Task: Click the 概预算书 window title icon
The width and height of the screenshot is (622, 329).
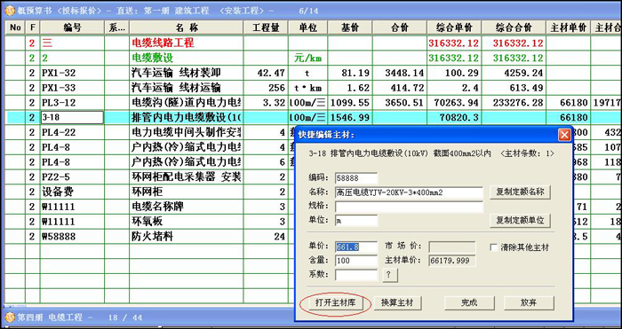Action: tap(10, 11)
